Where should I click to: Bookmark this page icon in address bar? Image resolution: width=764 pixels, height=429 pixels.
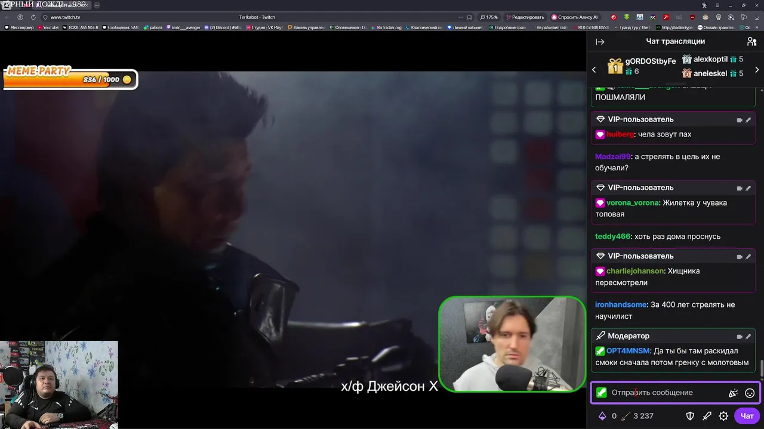tap(469, 17)
